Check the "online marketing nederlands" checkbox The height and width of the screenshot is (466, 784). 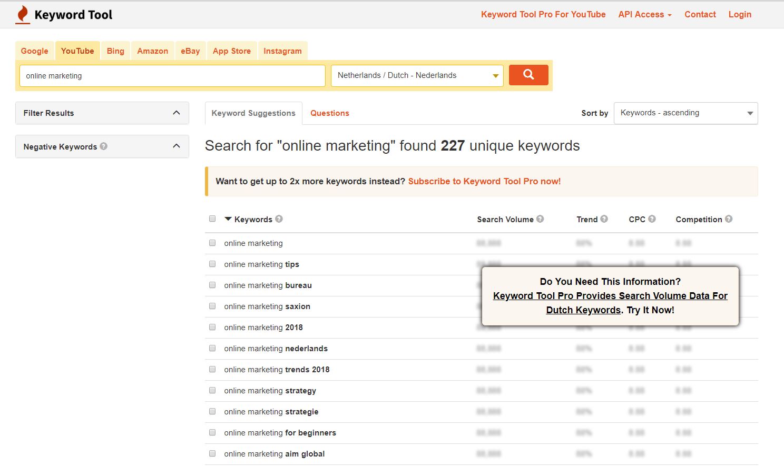[x=212, y=348]
